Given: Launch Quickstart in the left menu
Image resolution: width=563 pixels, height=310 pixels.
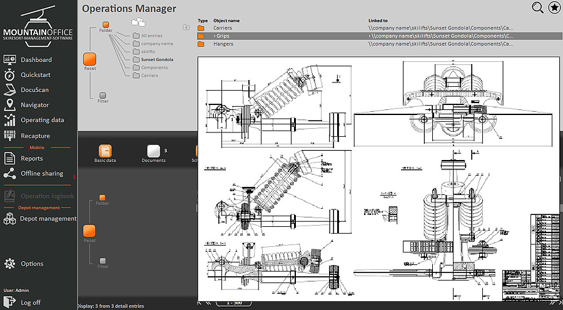Looking at the screenshot, I should [36, 75].
